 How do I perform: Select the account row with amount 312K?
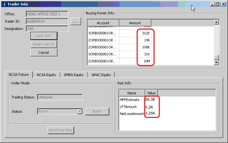[119, 33]
